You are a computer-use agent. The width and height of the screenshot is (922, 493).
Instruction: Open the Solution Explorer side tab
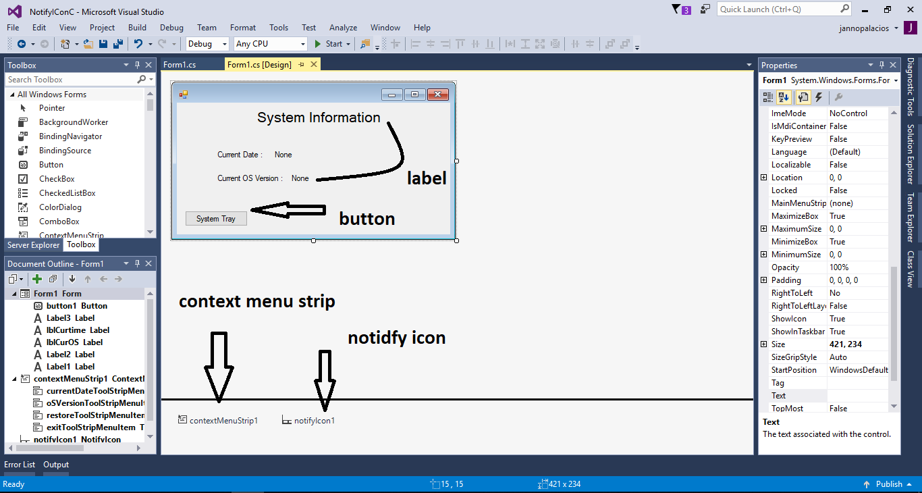(911, 155)
